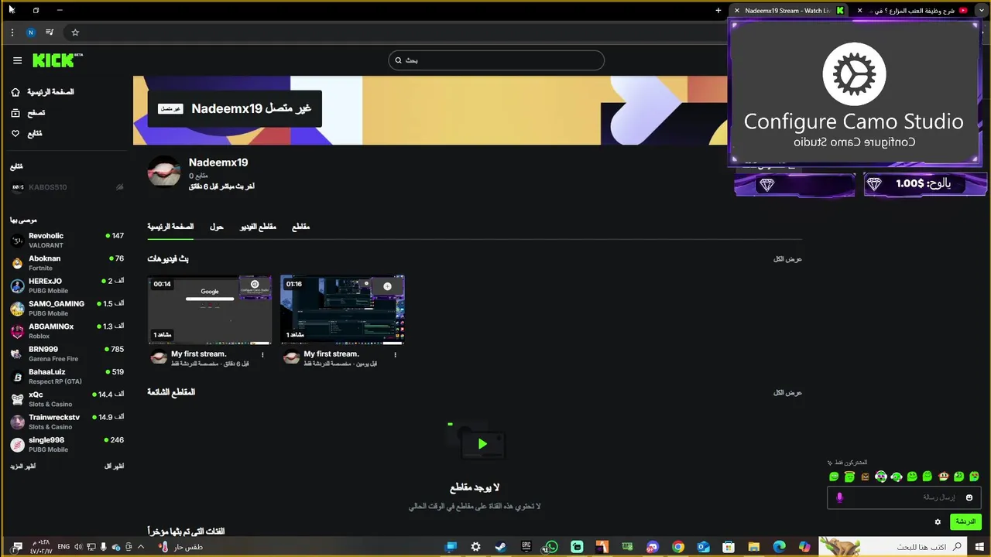Open BRN999 Garena Free Fire channel

click(67, 354)
